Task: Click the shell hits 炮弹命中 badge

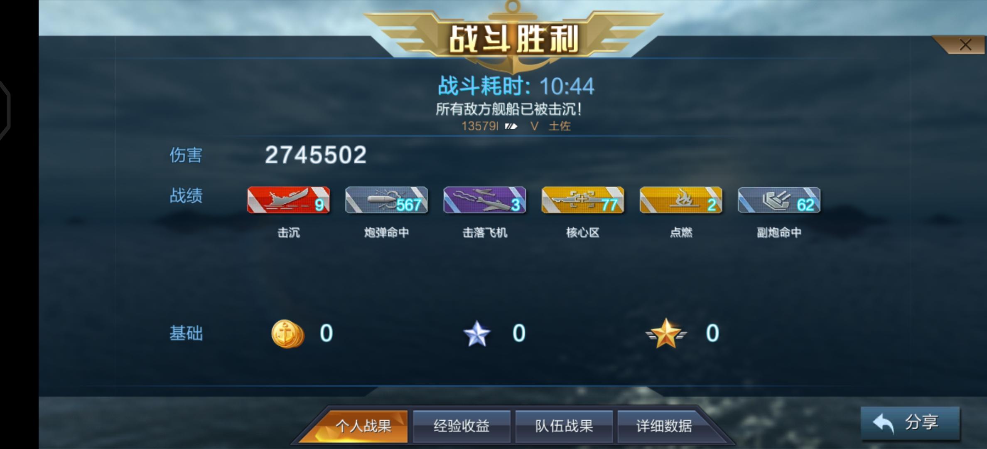Action: coord(386,200)
